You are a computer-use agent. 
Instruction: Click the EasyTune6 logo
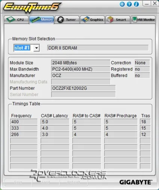(32, 7)
